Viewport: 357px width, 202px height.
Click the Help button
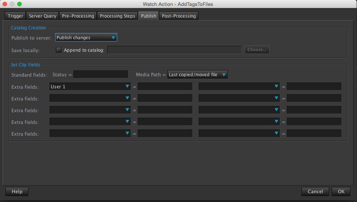tap(17, 191)
